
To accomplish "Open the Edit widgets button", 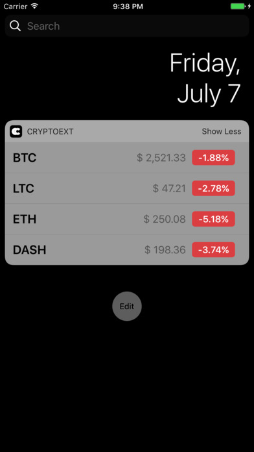I will click(x=127, y=306).
